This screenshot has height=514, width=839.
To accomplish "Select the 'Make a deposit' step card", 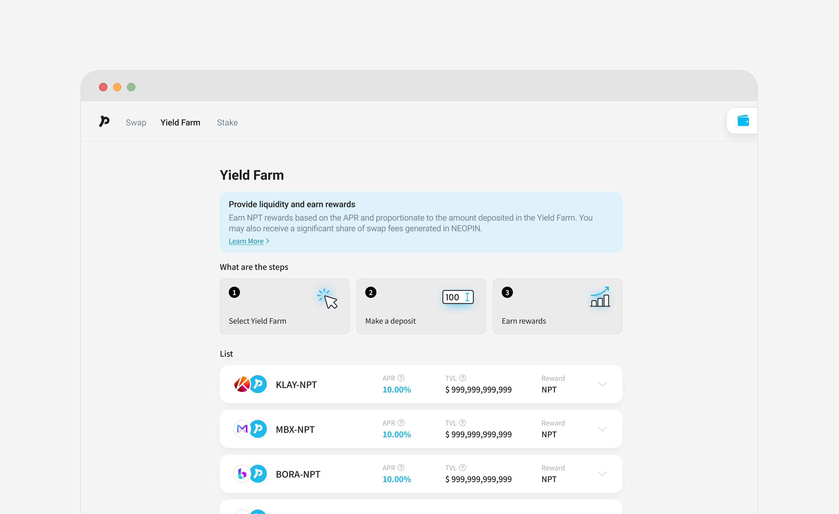I will [x=421, y=306].
